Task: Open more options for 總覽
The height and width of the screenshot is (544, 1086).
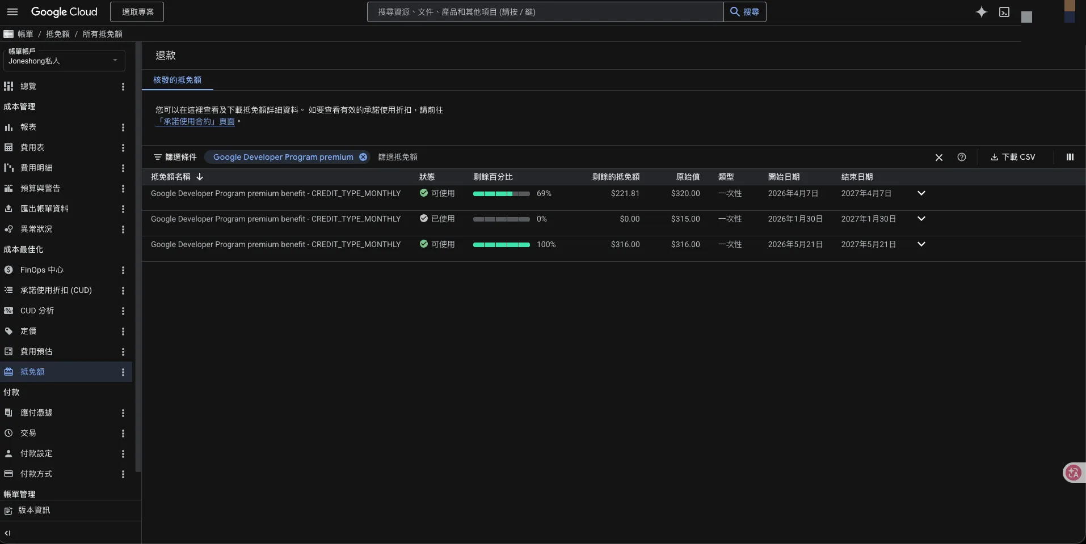Action: click(123, 87)
